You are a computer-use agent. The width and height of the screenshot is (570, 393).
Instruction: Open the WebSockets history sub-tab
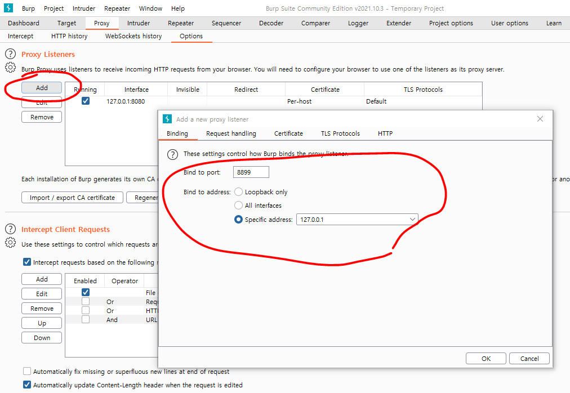point(133,36)
